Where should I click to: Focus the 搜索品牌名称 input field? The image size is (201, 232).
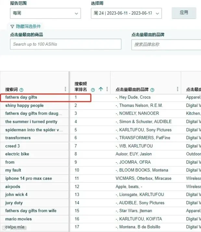point(166,45)
